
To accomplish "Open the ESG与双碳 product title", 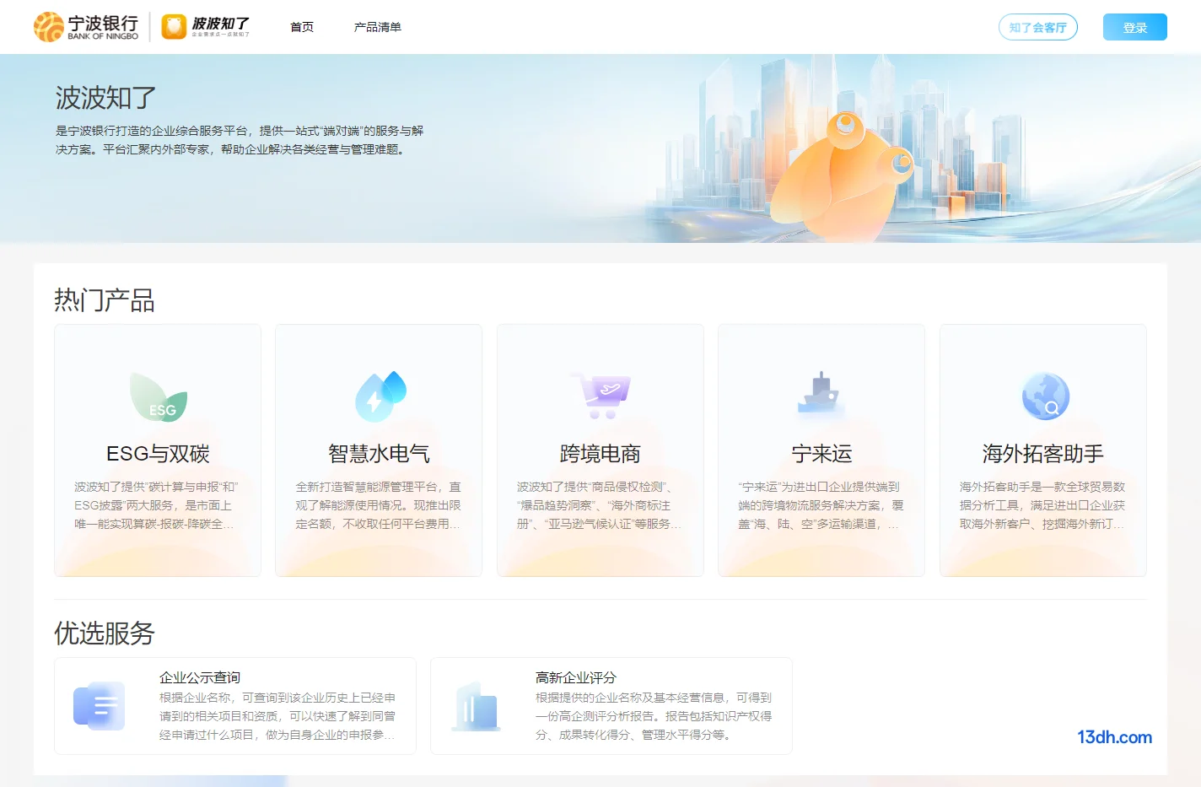I will tap(158, 454).
